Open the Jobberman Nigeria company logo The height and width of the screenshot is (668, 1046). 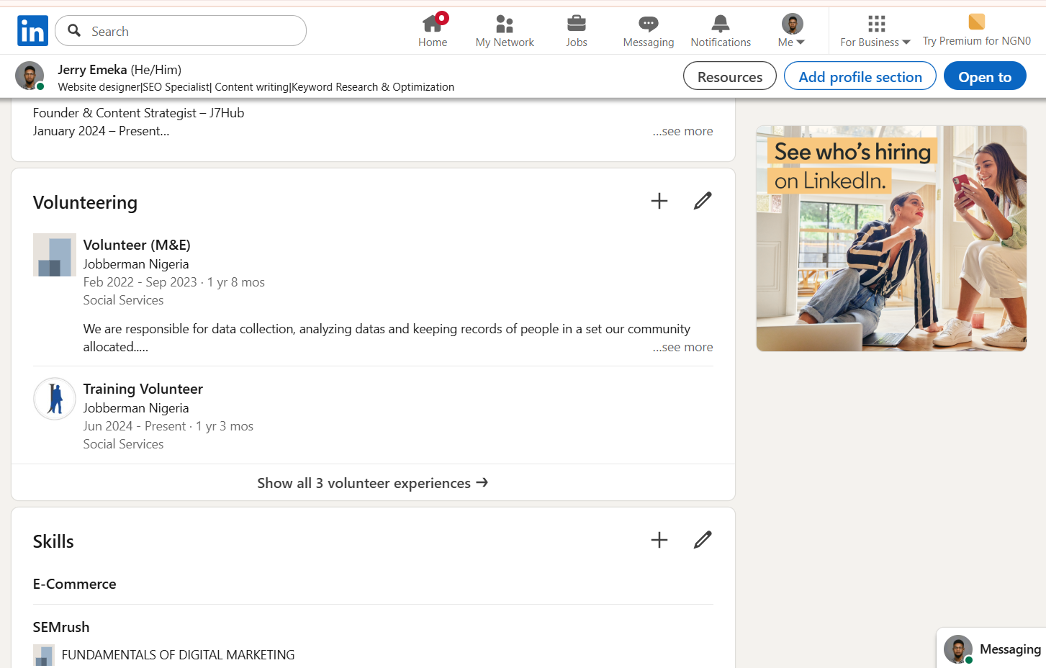pyautogui.click(x=54, y=255)
